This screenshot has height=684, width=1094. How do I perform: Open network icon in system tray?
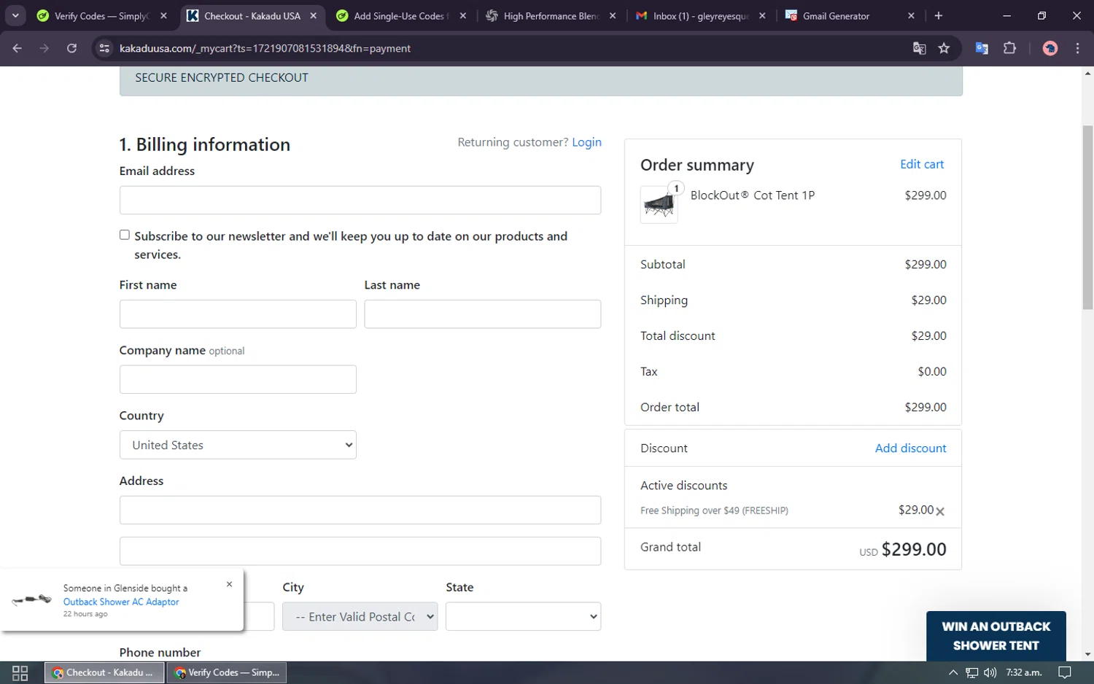coord(971,672)
